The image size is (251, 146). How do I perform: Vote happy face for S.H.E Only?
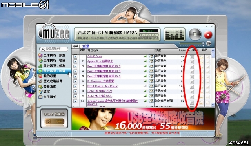pos(201,57)
